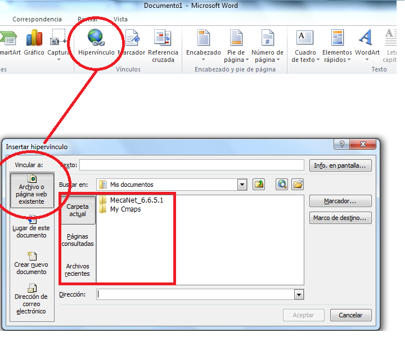Click the Mis documentos combo box
This screenshot has width=405, height=341.
point(172,185)
